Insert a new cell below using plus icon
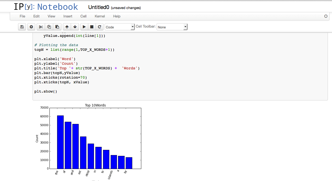Image resolution: width=332 pixels, height=181 pixels. [x=31, y=26]
